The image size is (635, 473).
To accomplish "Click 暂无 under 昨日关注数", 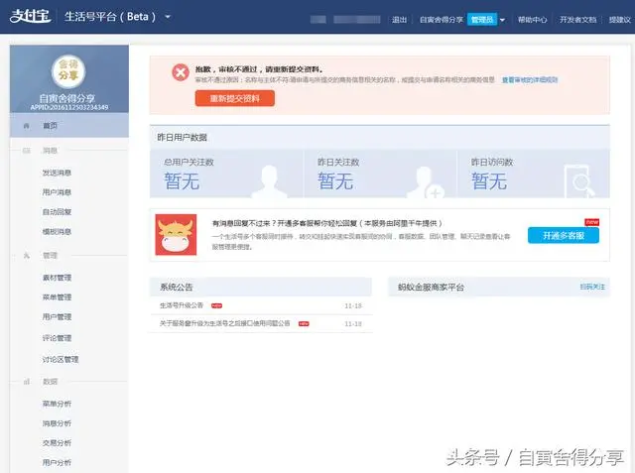I will (x=335, y=180).
